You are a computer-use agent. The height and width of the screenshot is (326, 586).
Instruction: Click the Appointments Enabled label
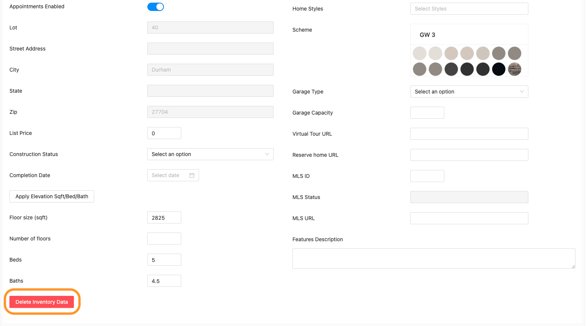(x=37, y=6)
